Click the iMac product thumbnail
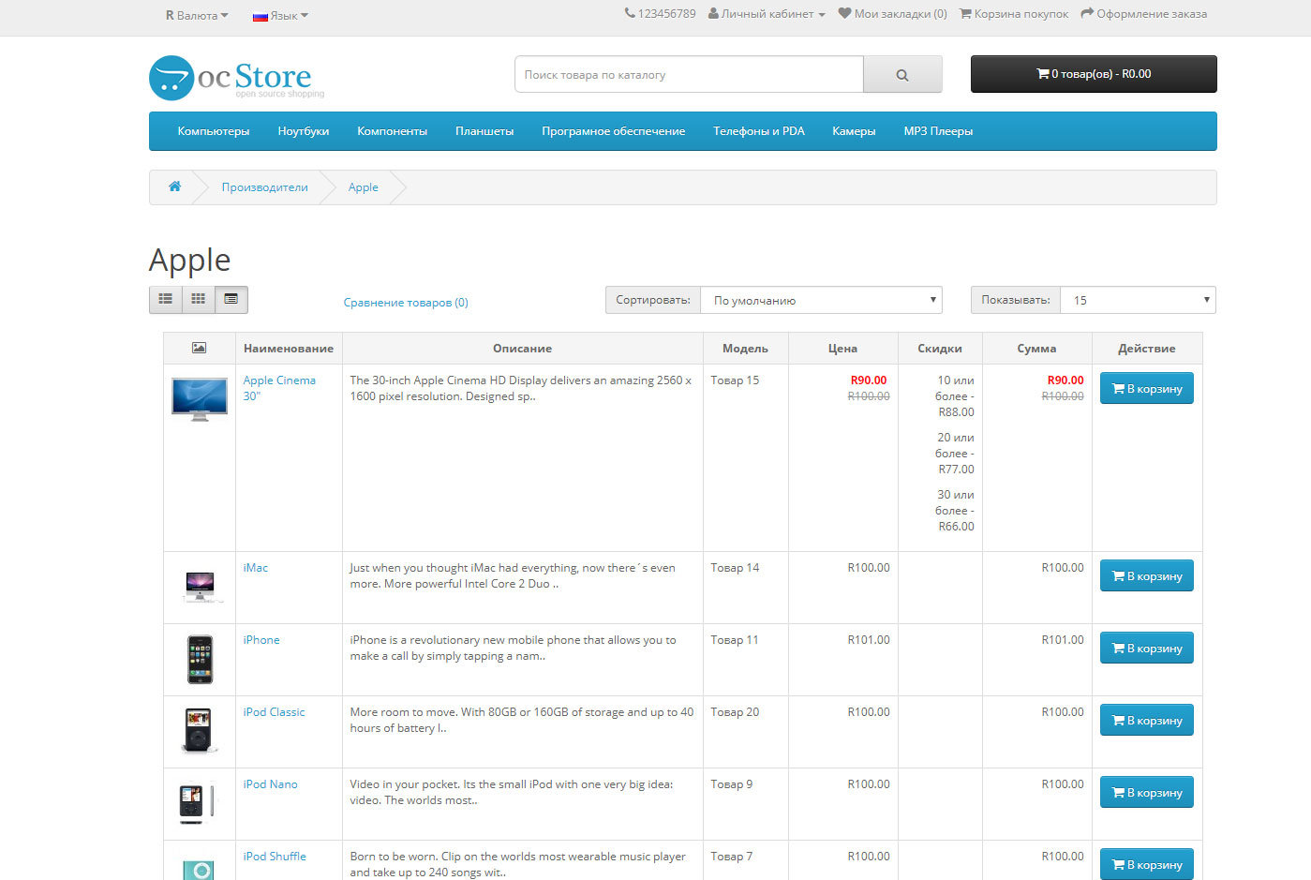This screenshot has width=1311, height=880. 200,587
